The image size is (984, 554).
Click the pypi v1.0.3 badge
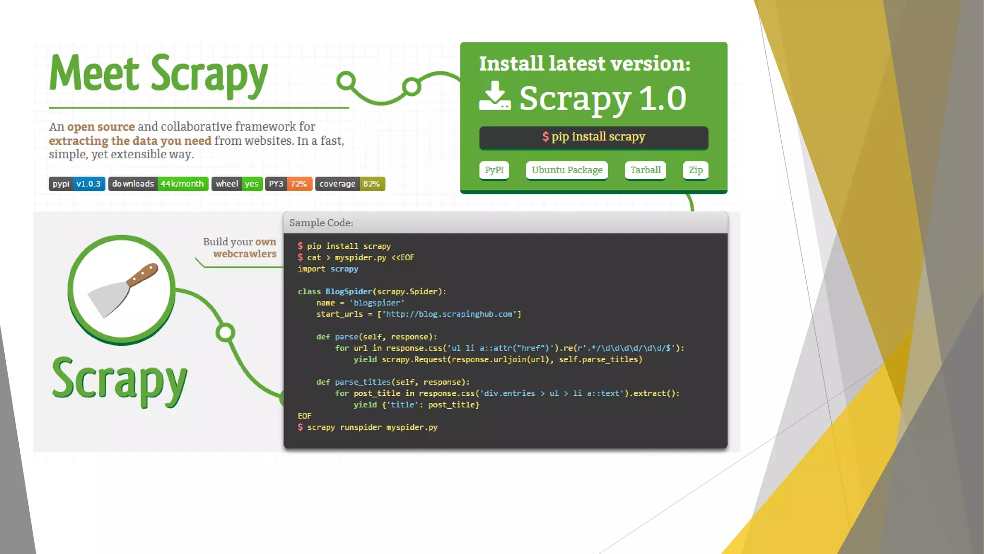[77, 184]
